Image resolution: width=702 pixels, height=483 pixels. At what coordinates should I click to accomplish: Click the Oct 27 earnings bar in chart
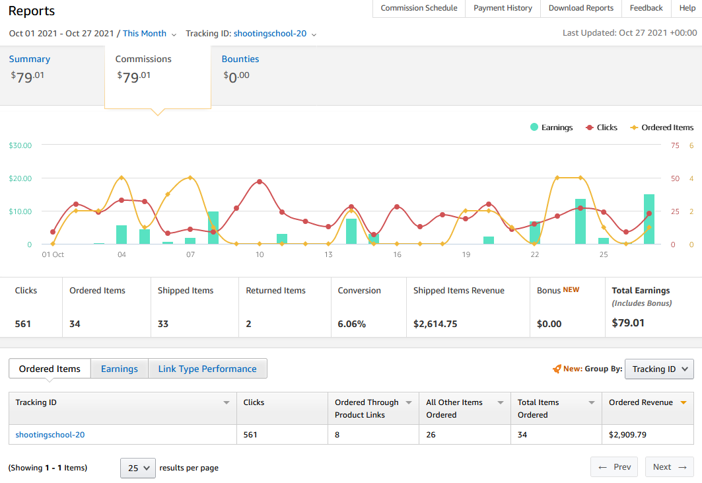click(x=649, y=219)
